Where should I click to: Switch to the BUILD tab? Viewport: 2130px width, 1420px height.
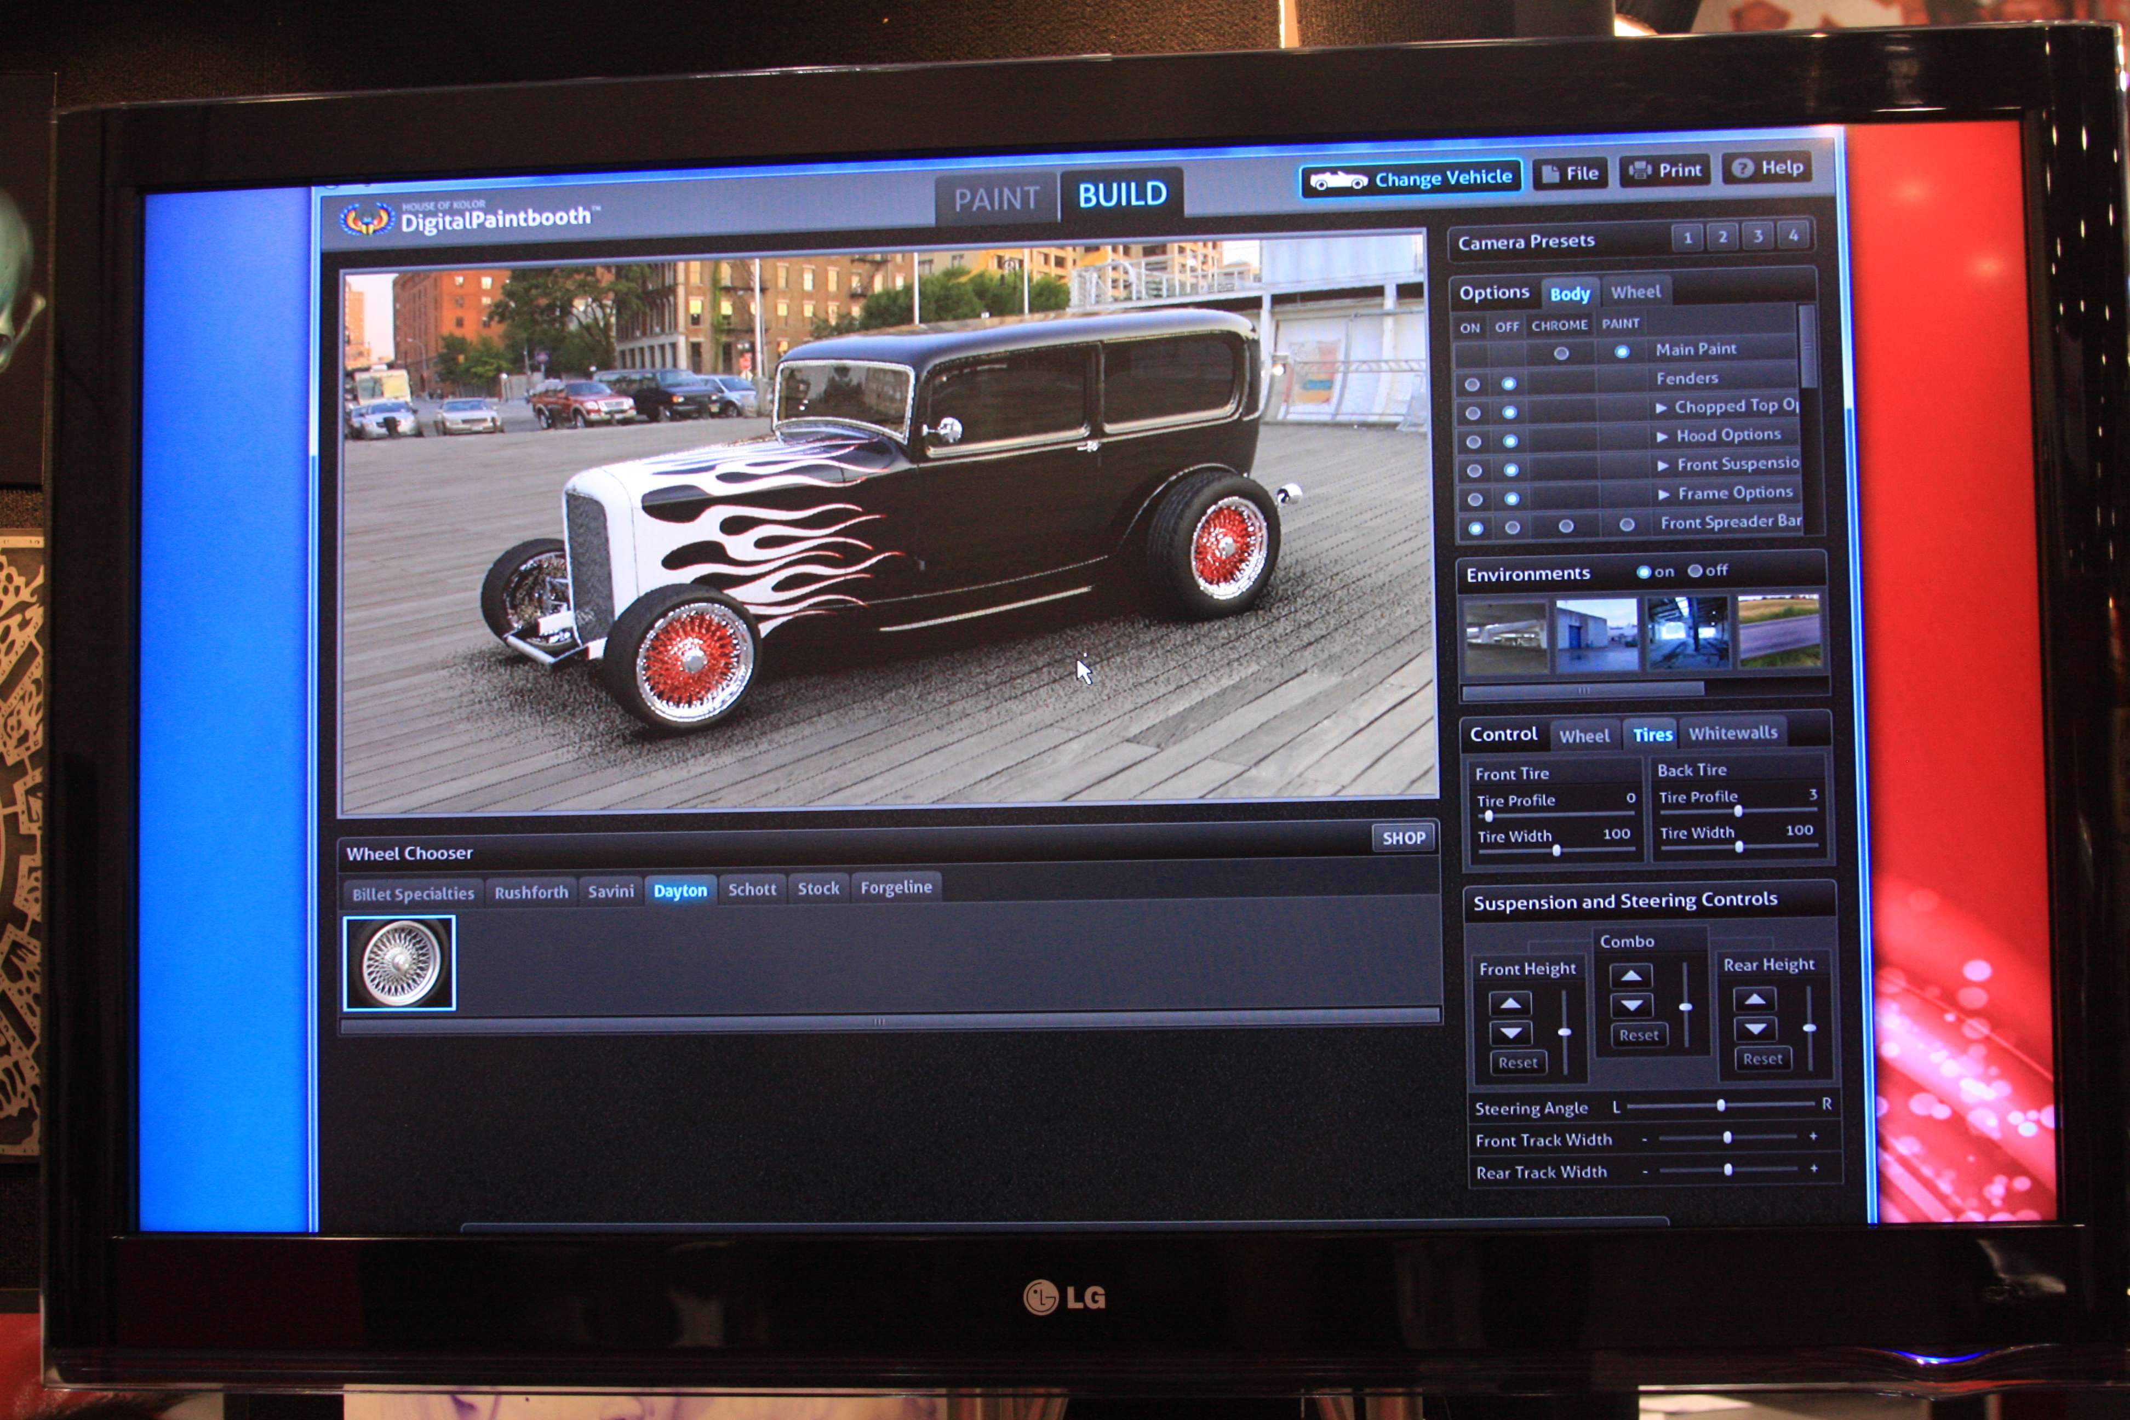pyautogui.click(x=1121, y=194)
